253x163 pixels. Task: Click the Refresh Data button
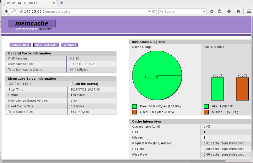point(20,45)
